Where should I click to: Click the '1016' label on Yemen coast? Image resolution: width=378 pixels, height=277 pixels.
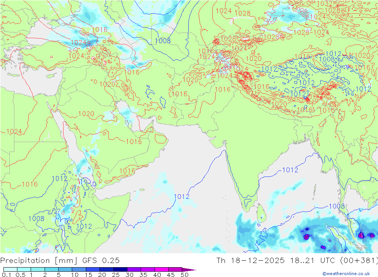pos(127,171)
